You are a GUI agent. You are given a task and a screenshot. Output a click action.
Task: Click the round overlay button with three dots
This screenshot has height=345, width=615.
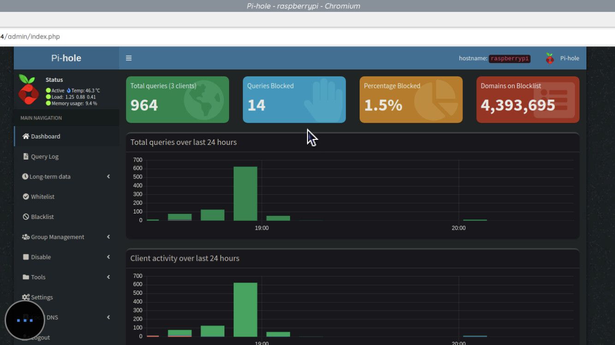pos(25,320)
